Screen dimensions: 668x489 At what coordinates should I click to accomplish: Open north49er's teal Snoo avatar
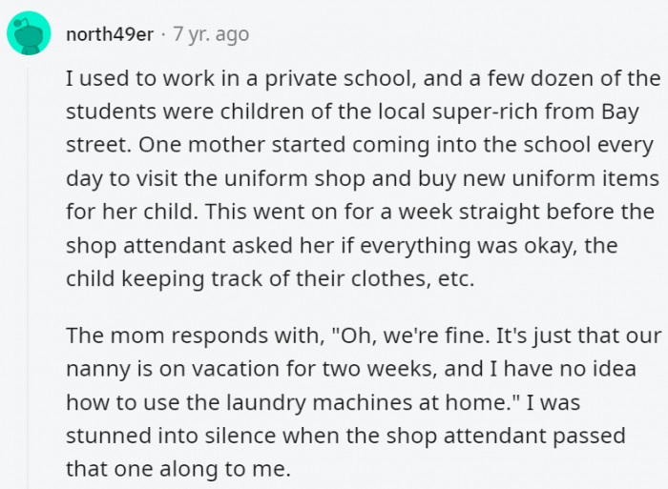tap(29, 33)
